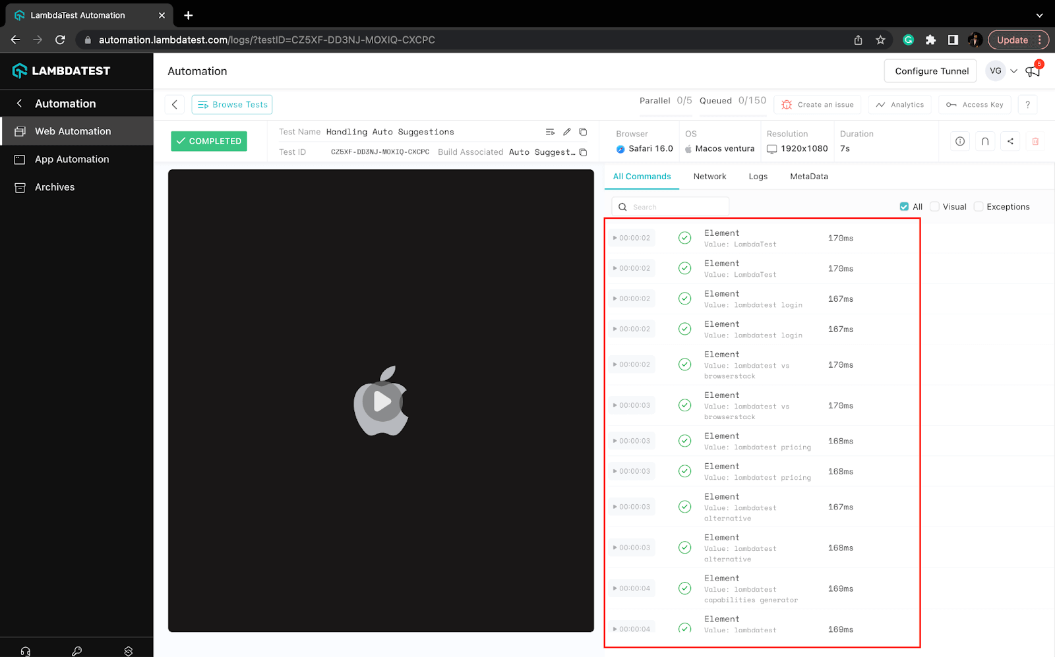This screenshot has height=657, width=1055.
Task: Open test info circle icon
Action: (960, 141)
